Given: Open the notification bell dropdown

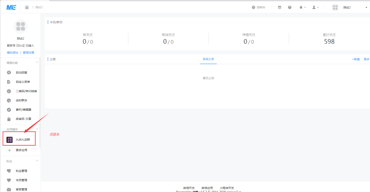Looking at the screenshot, I should 302,7.
